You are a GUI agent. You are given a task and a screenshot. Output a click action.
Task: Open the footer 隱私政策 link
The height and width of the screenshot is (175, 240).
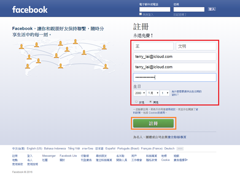pyautogui.click(x=151, y=160)
